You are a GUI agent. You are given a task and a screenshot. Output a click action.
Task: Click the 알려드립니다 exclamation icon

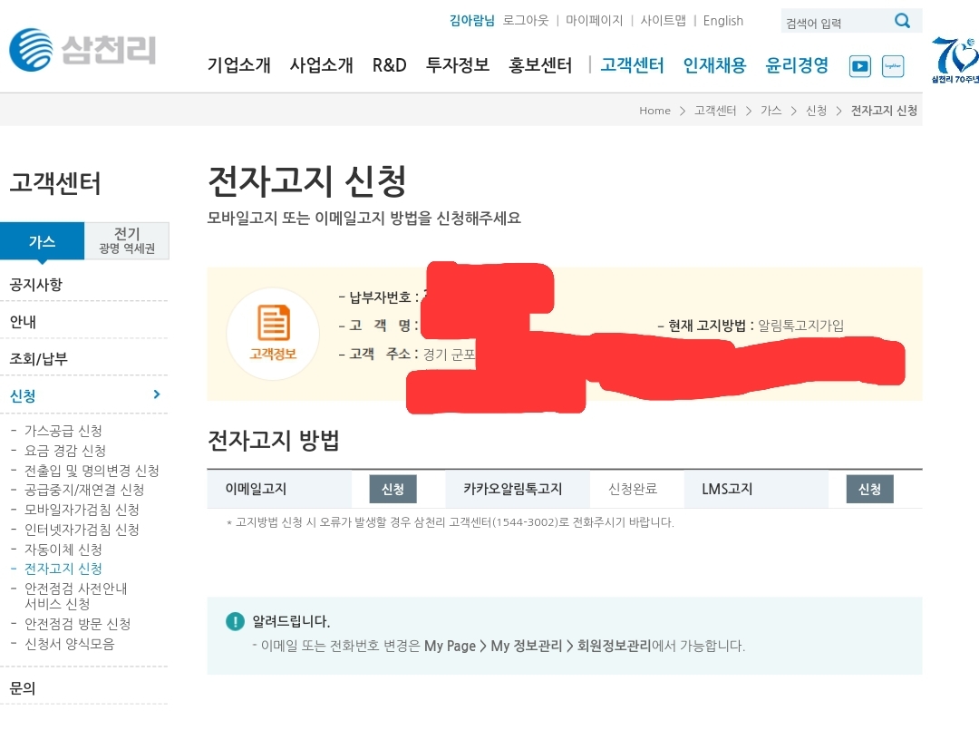pyautogui.click(x=235, y=621)
